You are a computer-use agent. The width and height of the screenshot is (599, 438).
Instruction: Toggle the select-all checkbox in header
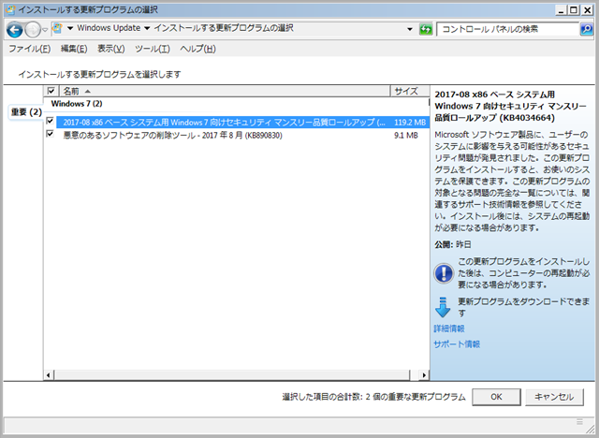point(51,91)
